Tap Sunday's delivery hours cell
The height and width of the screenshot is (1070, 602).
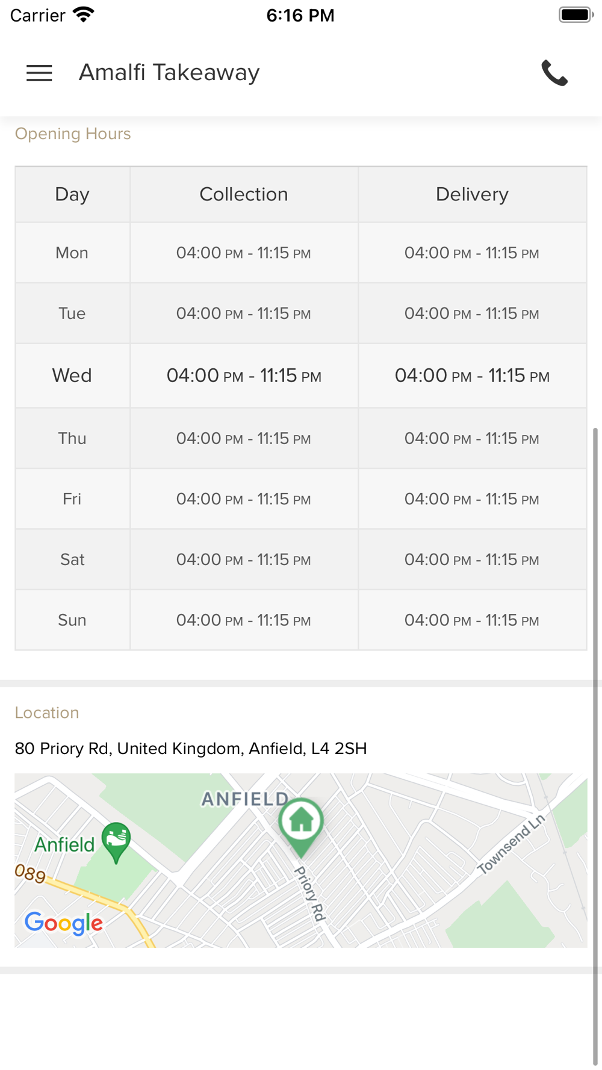coord(472,620)
